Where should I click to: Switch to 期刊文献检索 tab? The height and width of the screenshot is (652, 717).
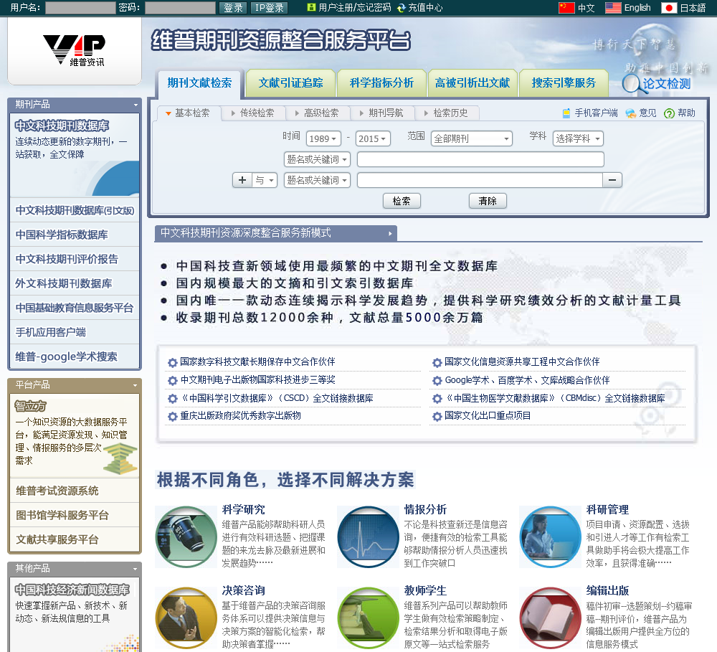[199, 83]
